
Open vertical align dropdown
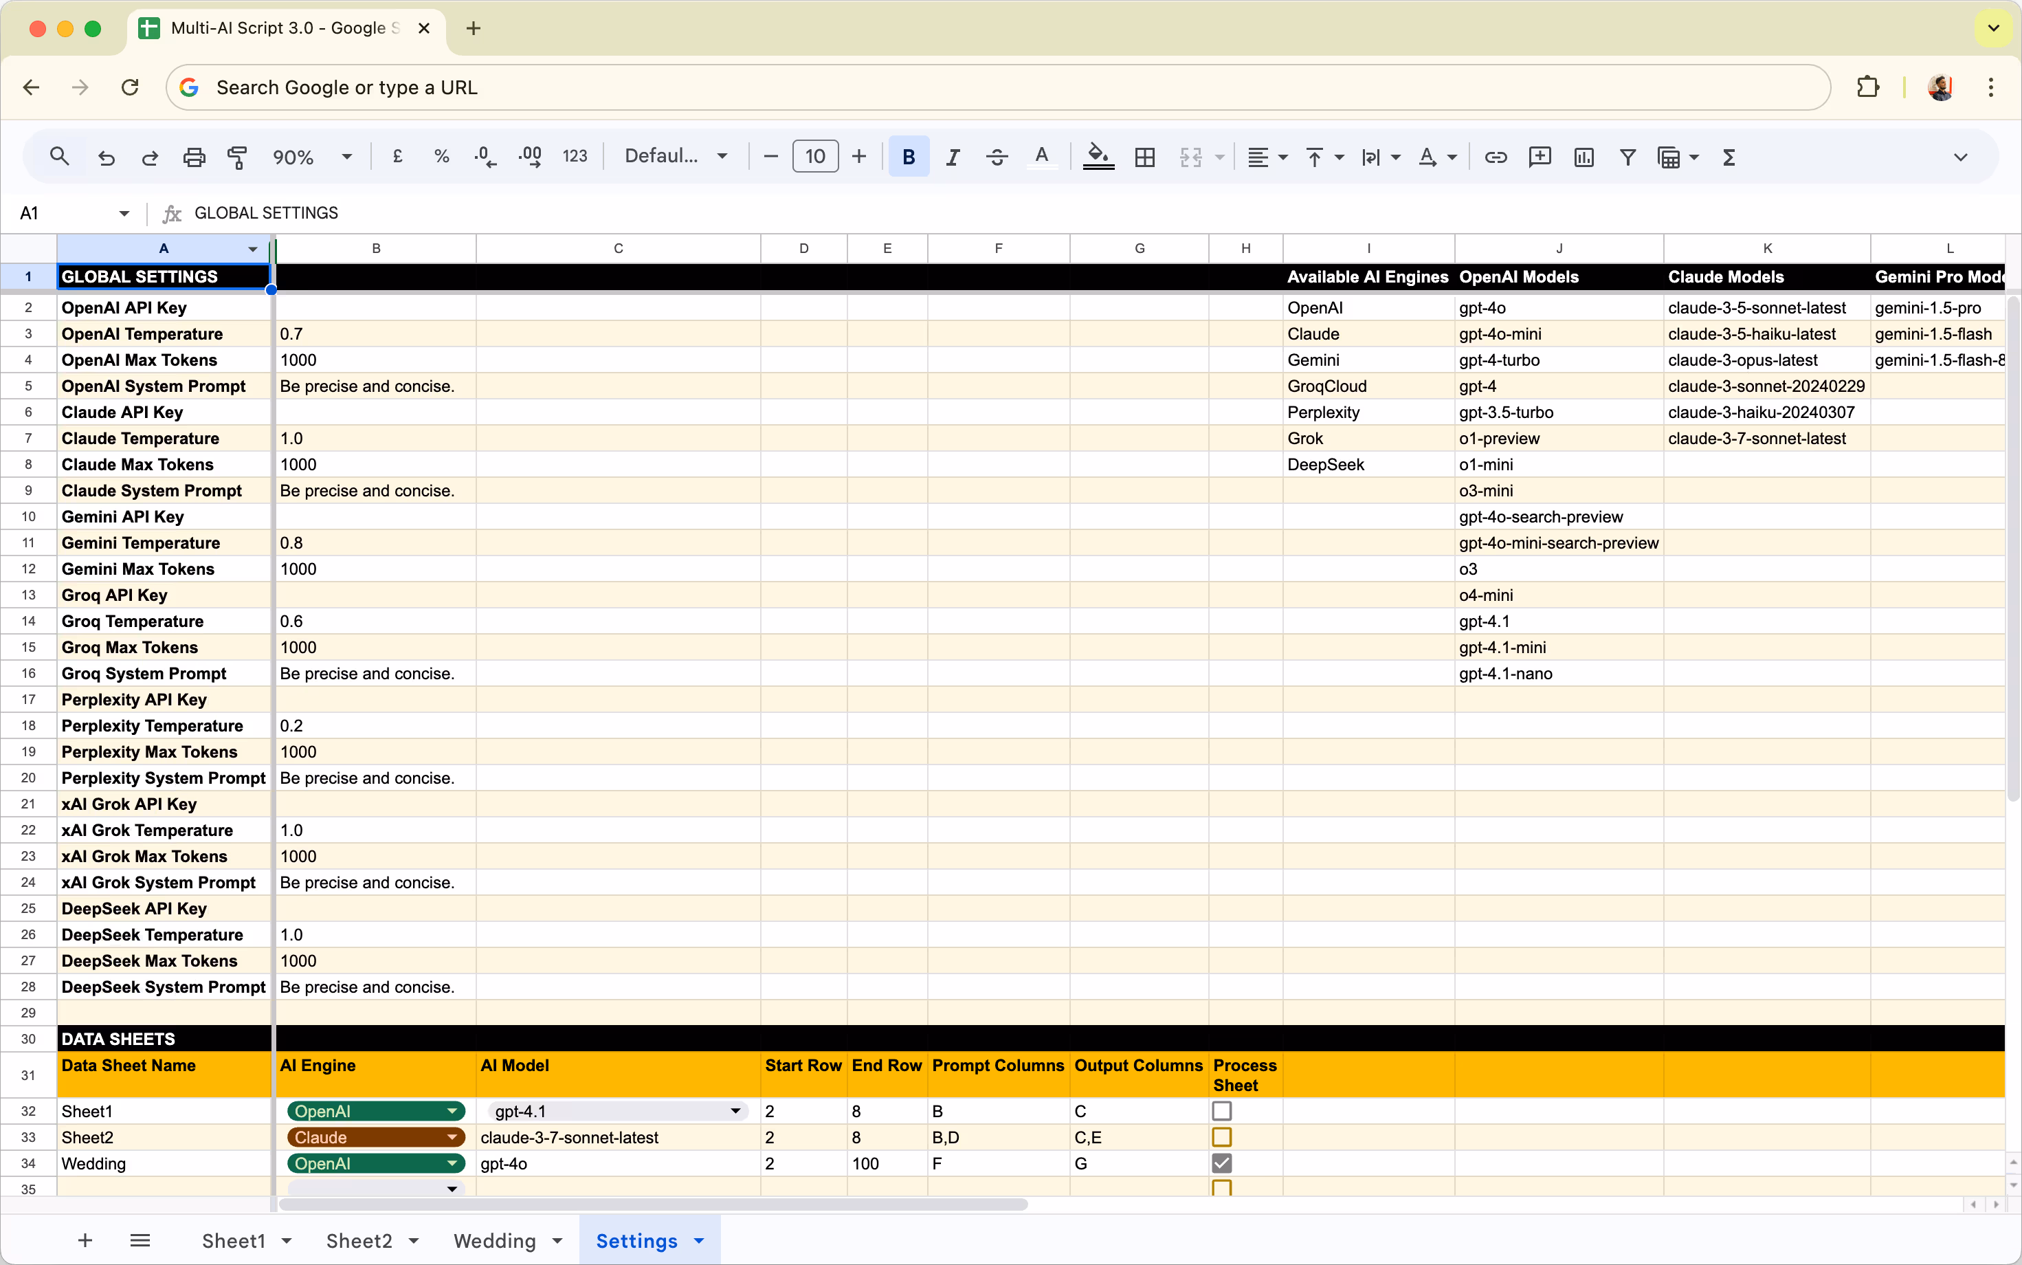click(x=1324, y=157)
